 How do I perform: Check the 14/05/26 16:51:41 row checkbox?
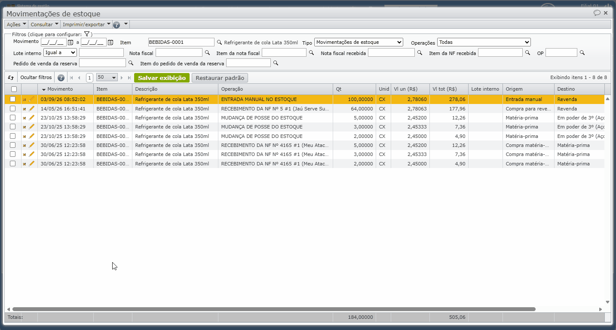click(x=13, y=109)
